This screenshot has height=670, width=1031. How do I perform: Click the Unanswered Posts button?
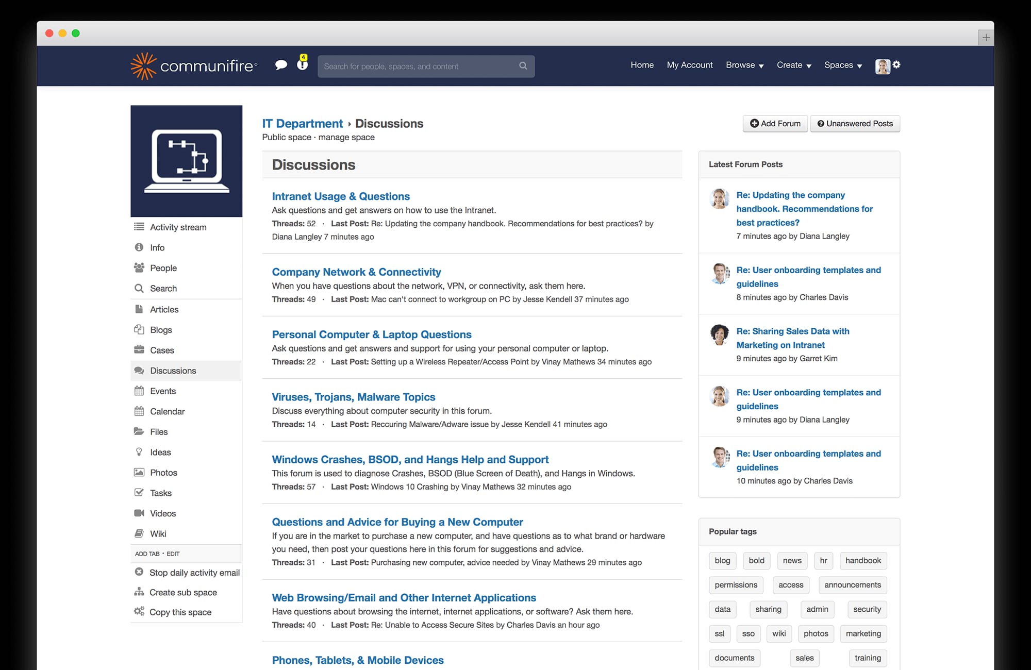coord(855,124)
